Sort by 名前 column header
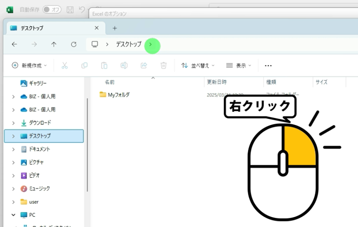The height and width of the screenshot is (227, 358). [x=110, y=82]
